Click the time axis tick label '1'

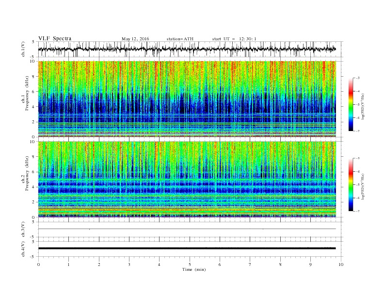pyautogui.click(x=68, y=264)
